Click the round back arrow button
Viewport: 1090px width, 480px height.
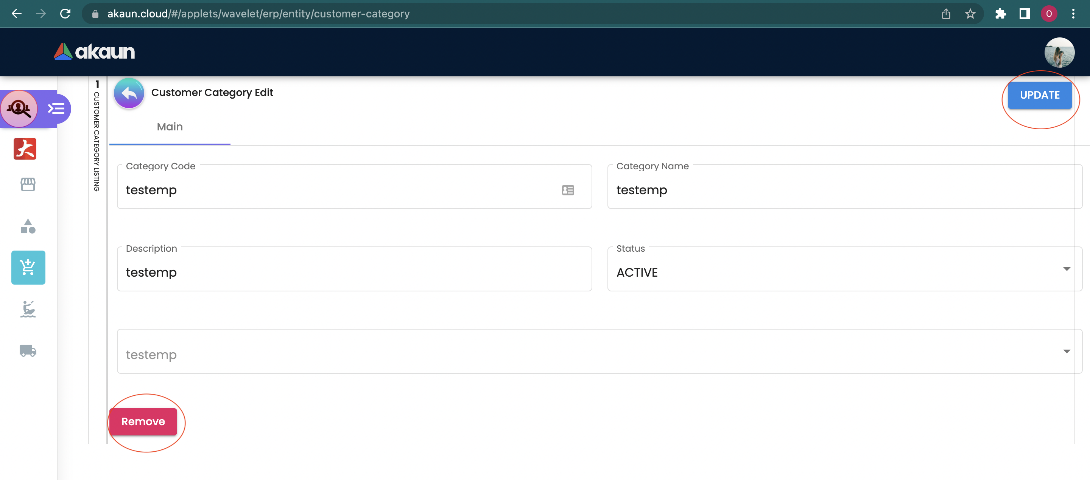129,93
